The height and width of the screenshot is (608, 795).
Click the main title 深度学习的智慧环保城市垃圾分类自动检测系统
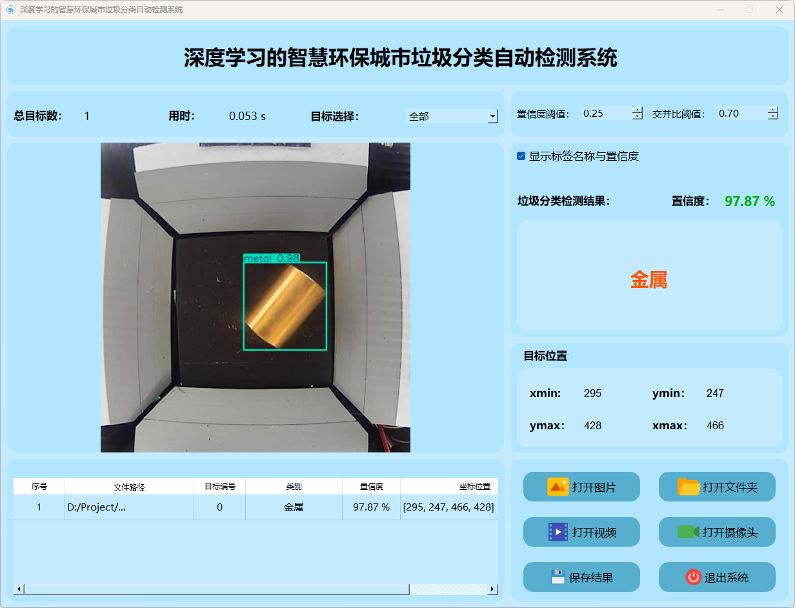click(x=400, y=58)
